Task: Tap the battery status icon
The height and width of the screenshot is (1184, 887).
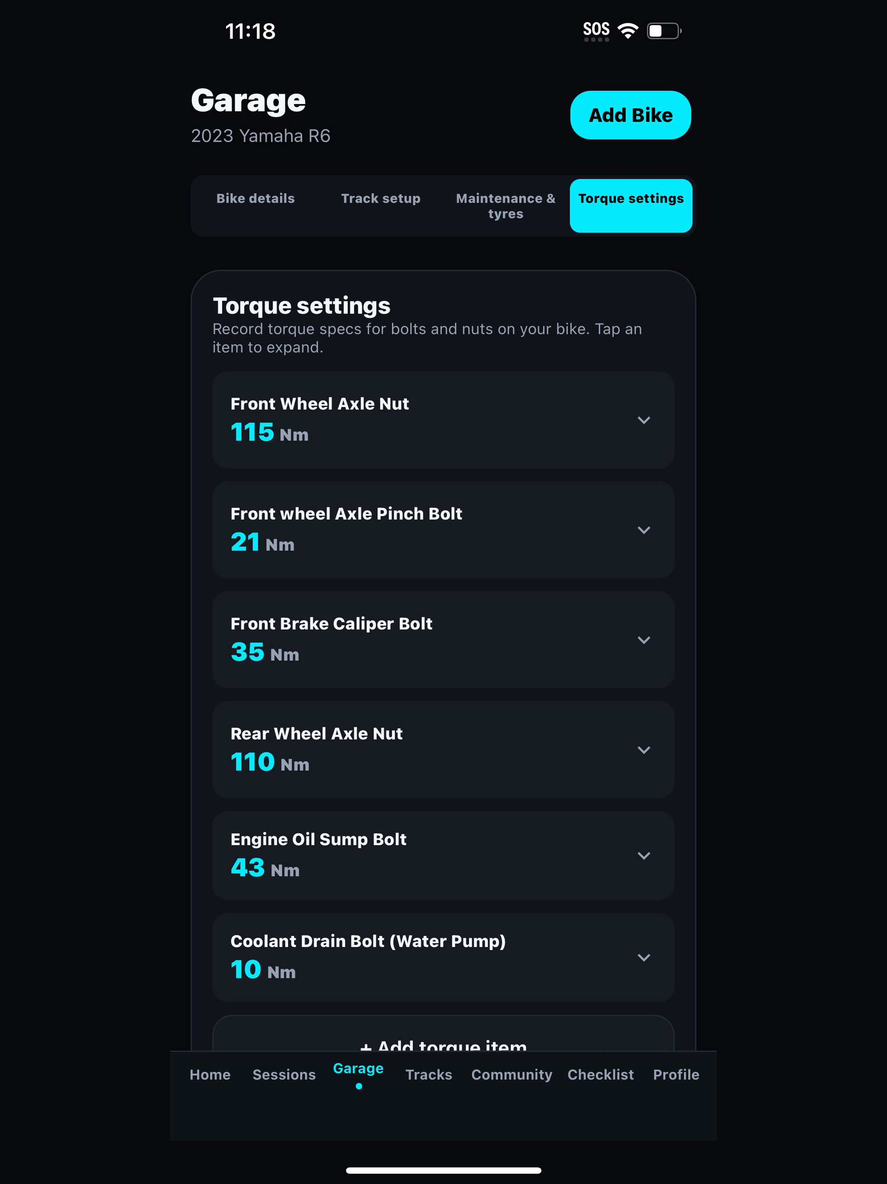Action: coord(664,30)
